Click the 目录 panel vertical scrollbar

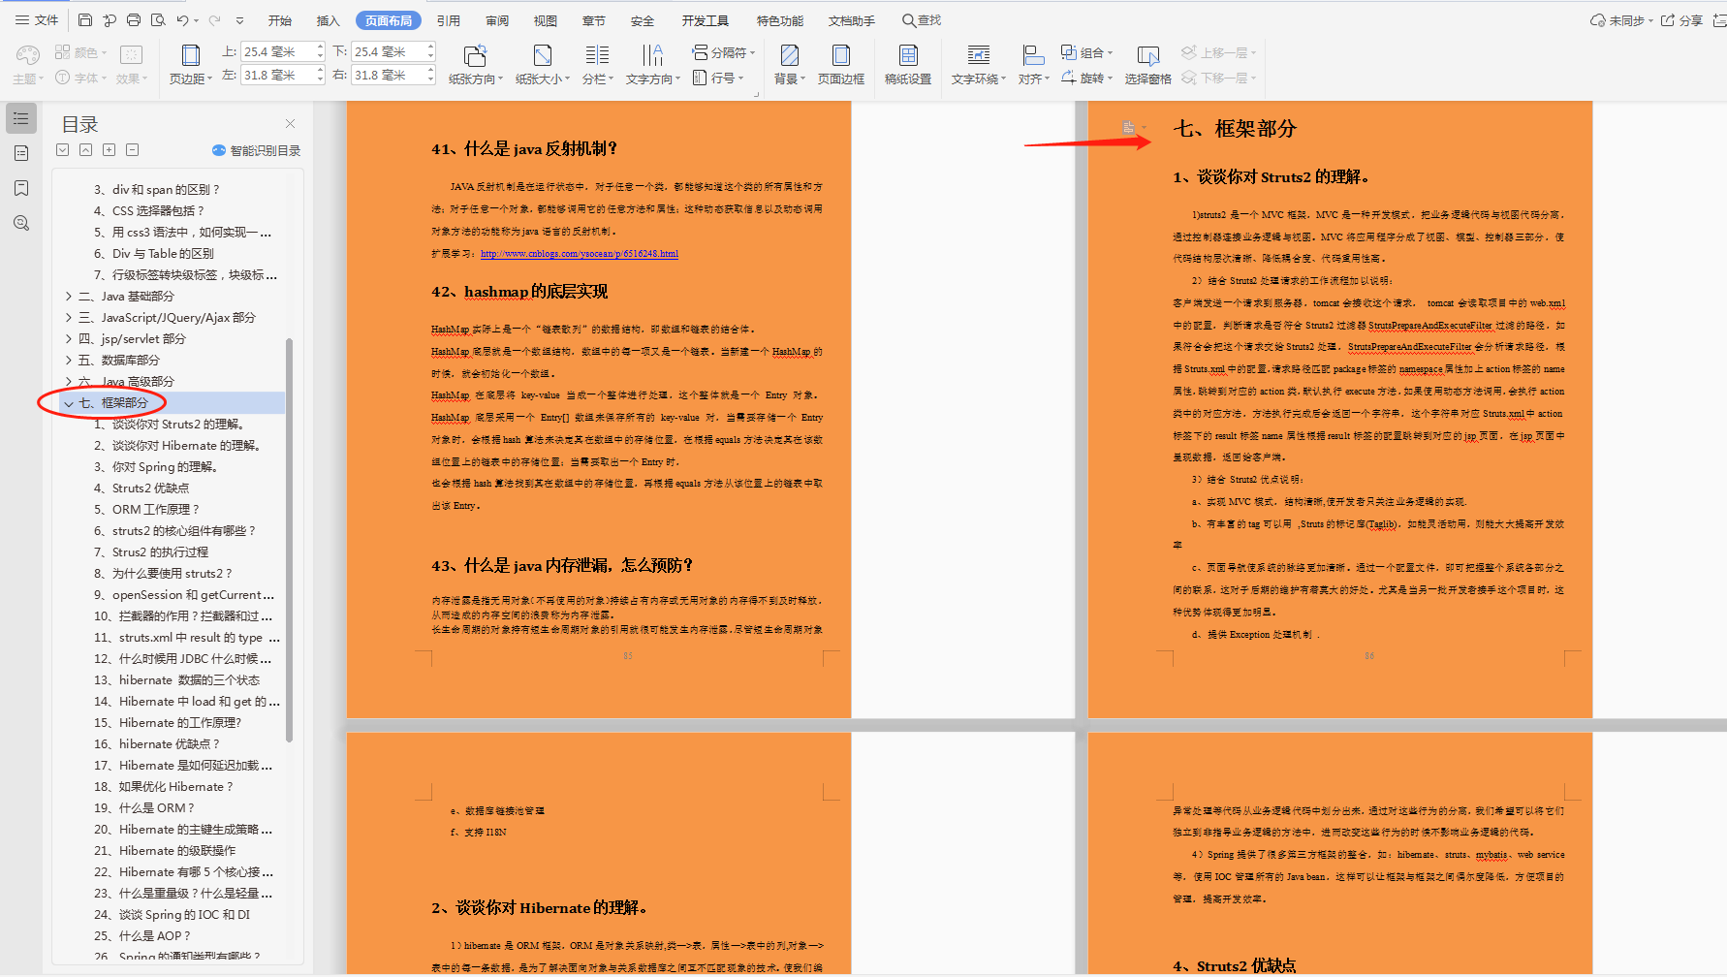(289, 540)
